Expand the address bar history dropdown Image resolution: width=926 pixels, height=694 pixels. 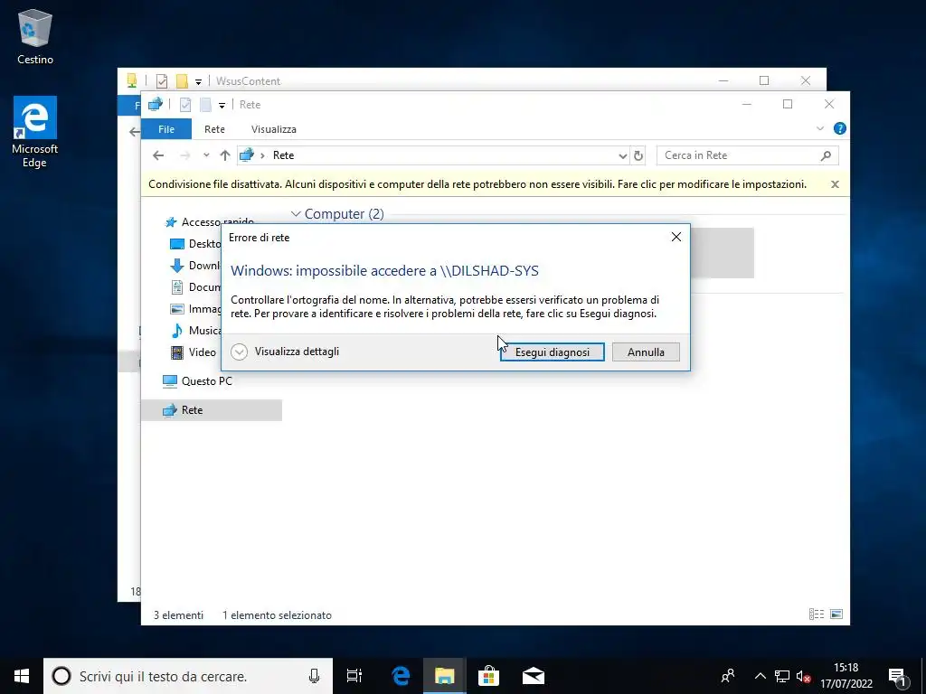622,155
